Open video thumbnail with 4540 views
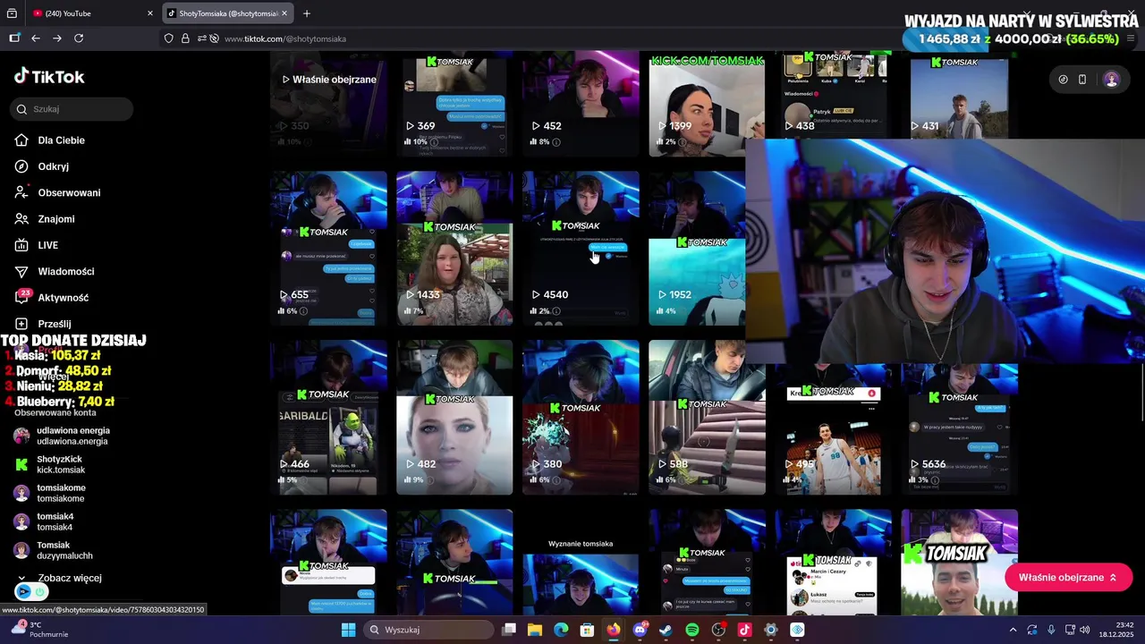The image size is (1145, 644). tap(581, 248)
